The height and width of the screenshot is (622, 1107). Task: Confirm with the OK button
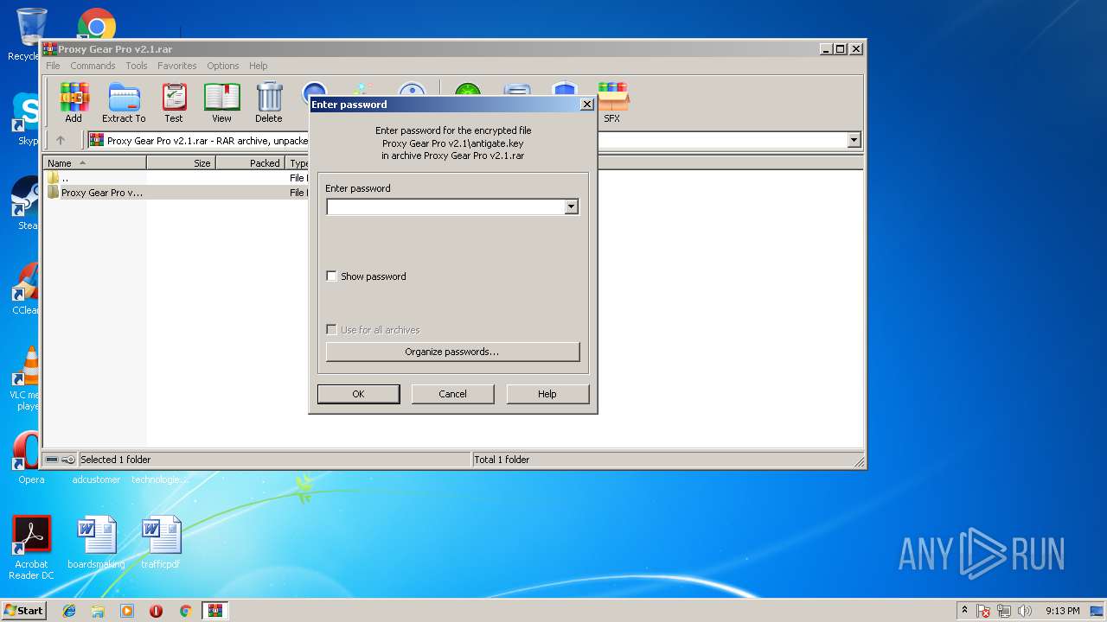tap(358, 394)
